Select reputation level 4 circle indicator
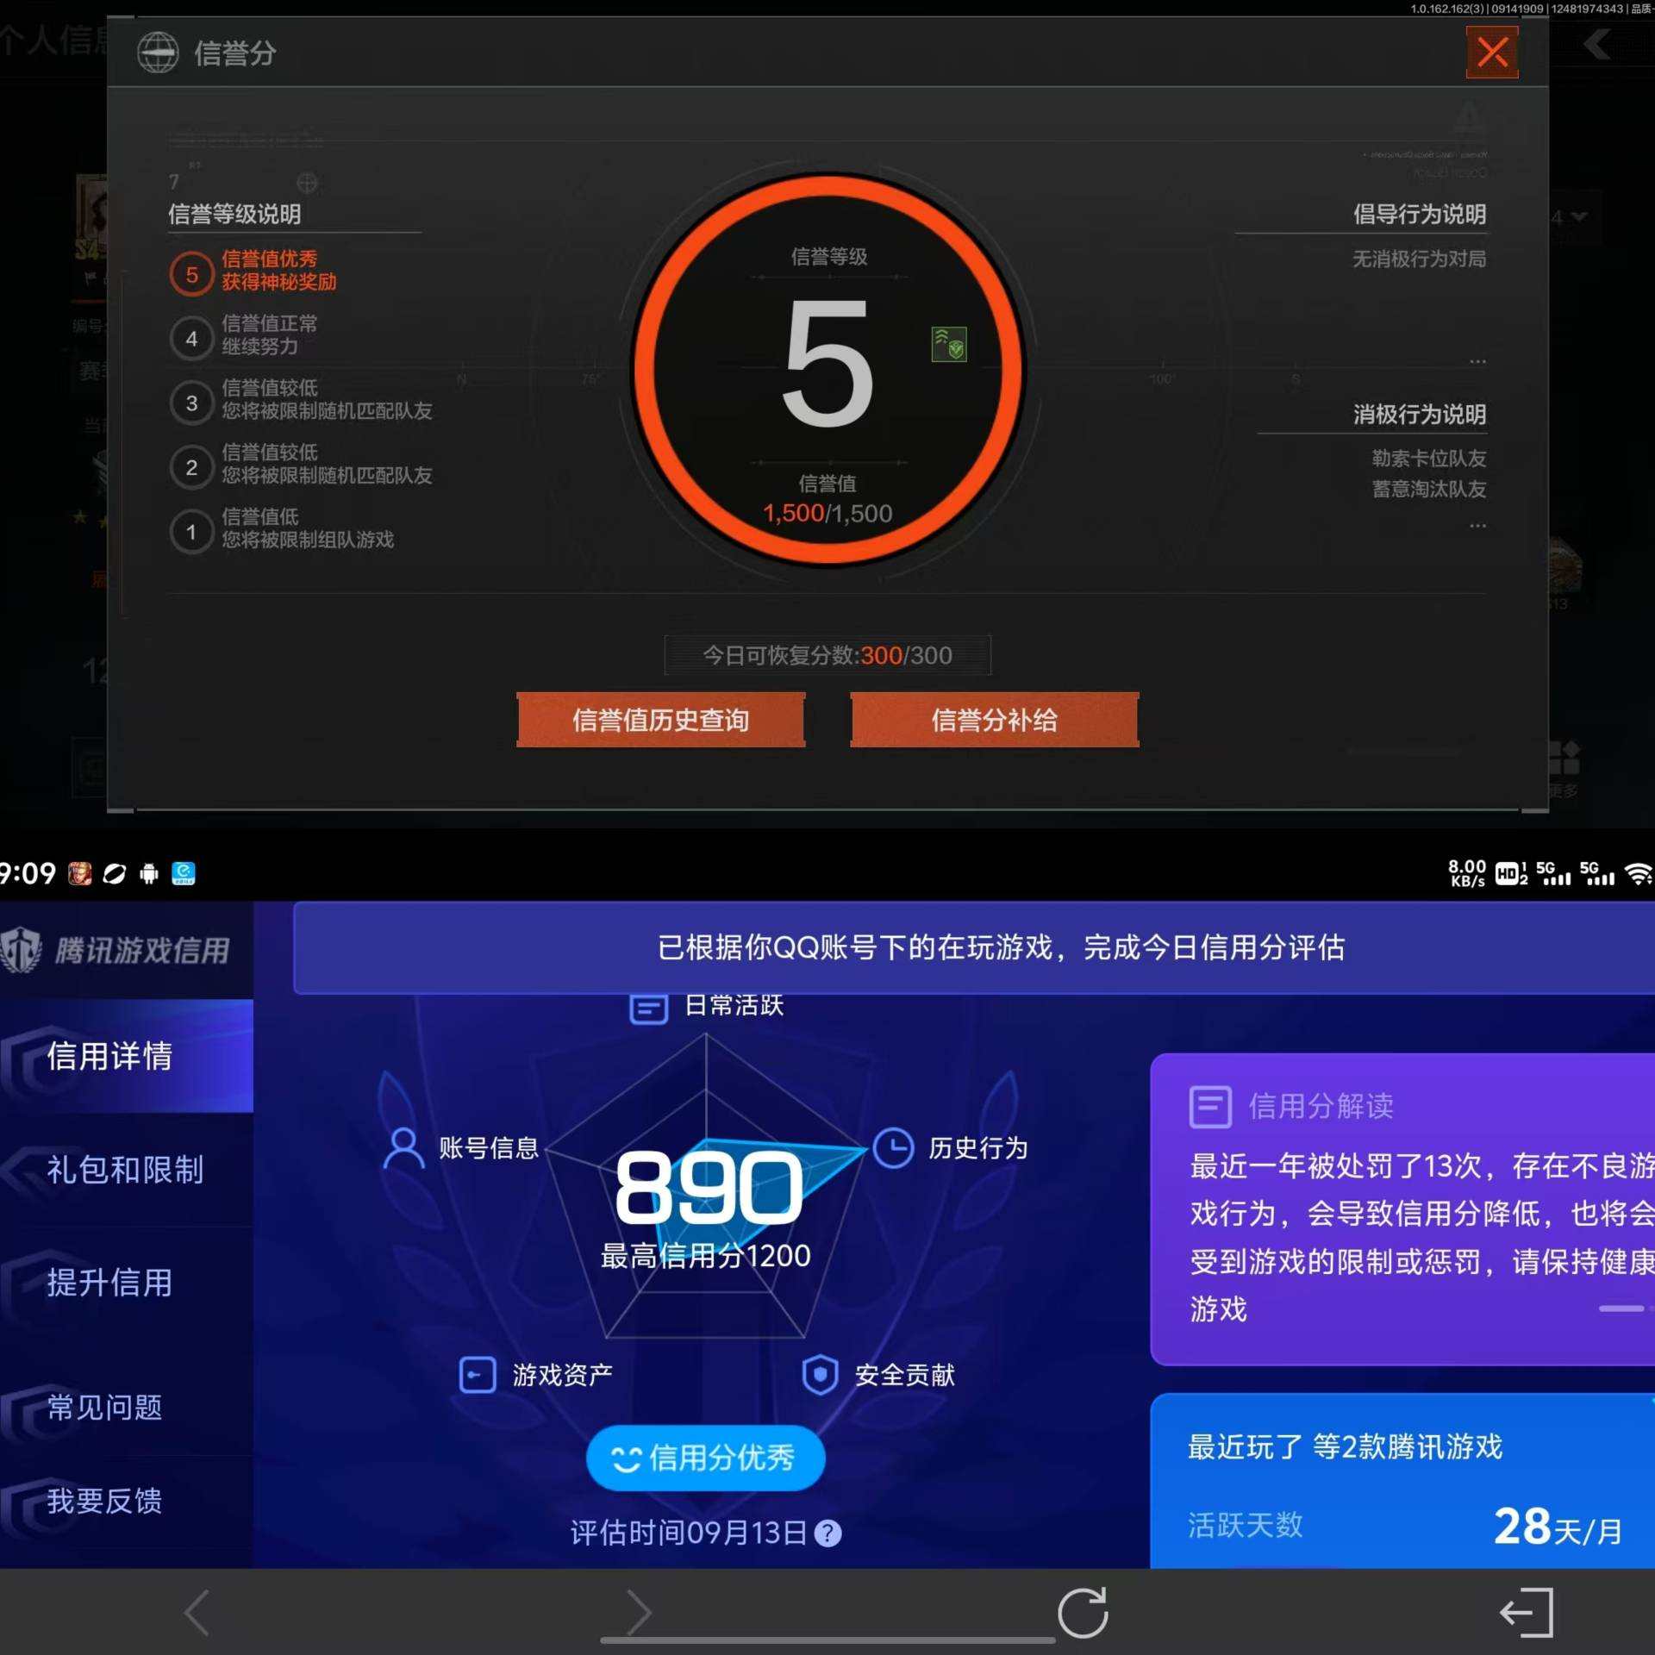The image size is (1655, 1655). (x=191, y=337)
